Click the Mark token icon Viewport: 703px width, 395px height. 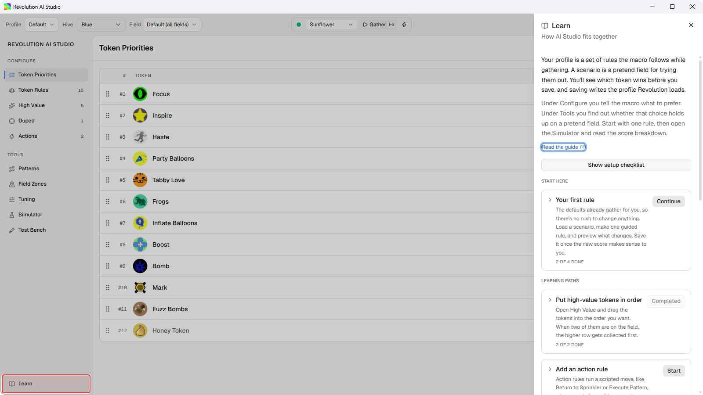coord(140,287)
